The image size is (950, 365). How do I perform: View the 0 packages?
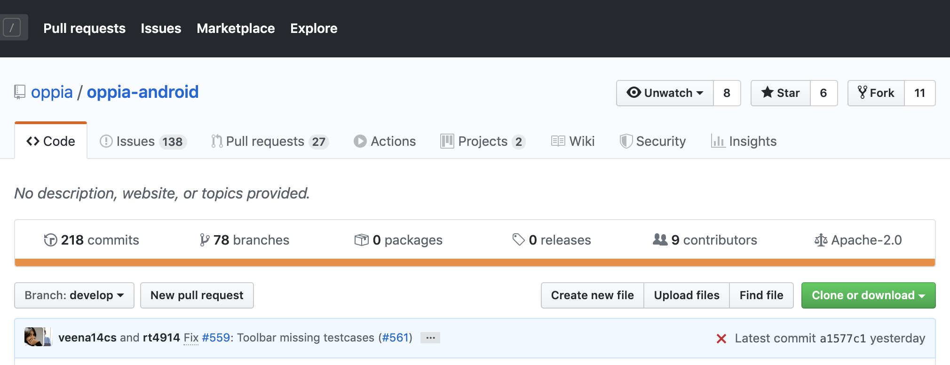[x=398, y=240]
